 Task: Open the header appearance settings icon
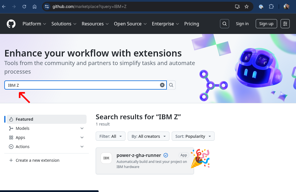[285, 24]
